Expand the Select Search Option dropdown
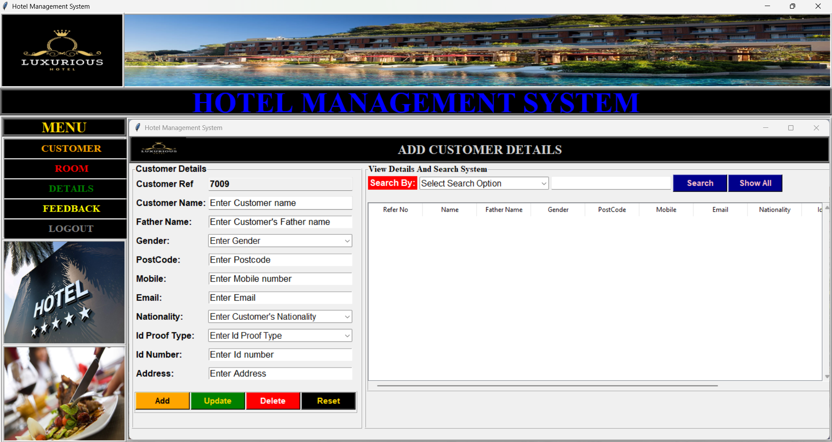This screenshot has width=832, height=442. [x=544, y=184]
